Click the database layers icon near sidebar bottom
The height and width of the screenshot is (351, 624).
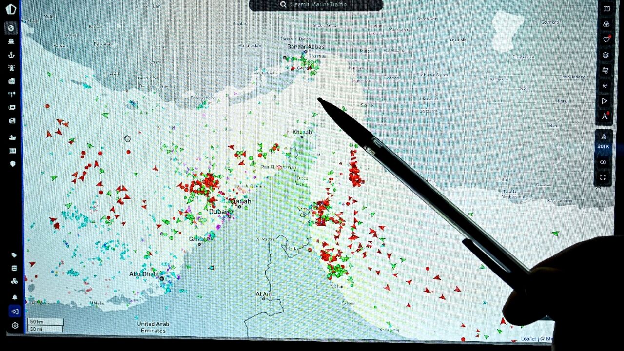click(13, 268)
